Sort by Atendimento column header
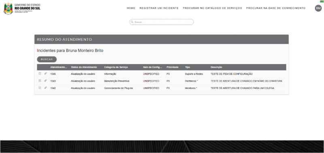 [59, 67]
